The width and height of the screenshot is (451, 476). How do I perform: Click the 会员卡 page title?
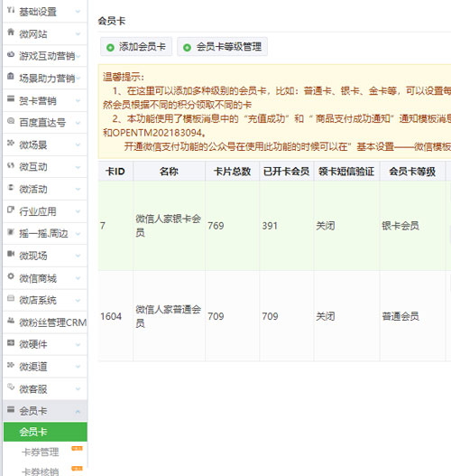pos(112,21)
